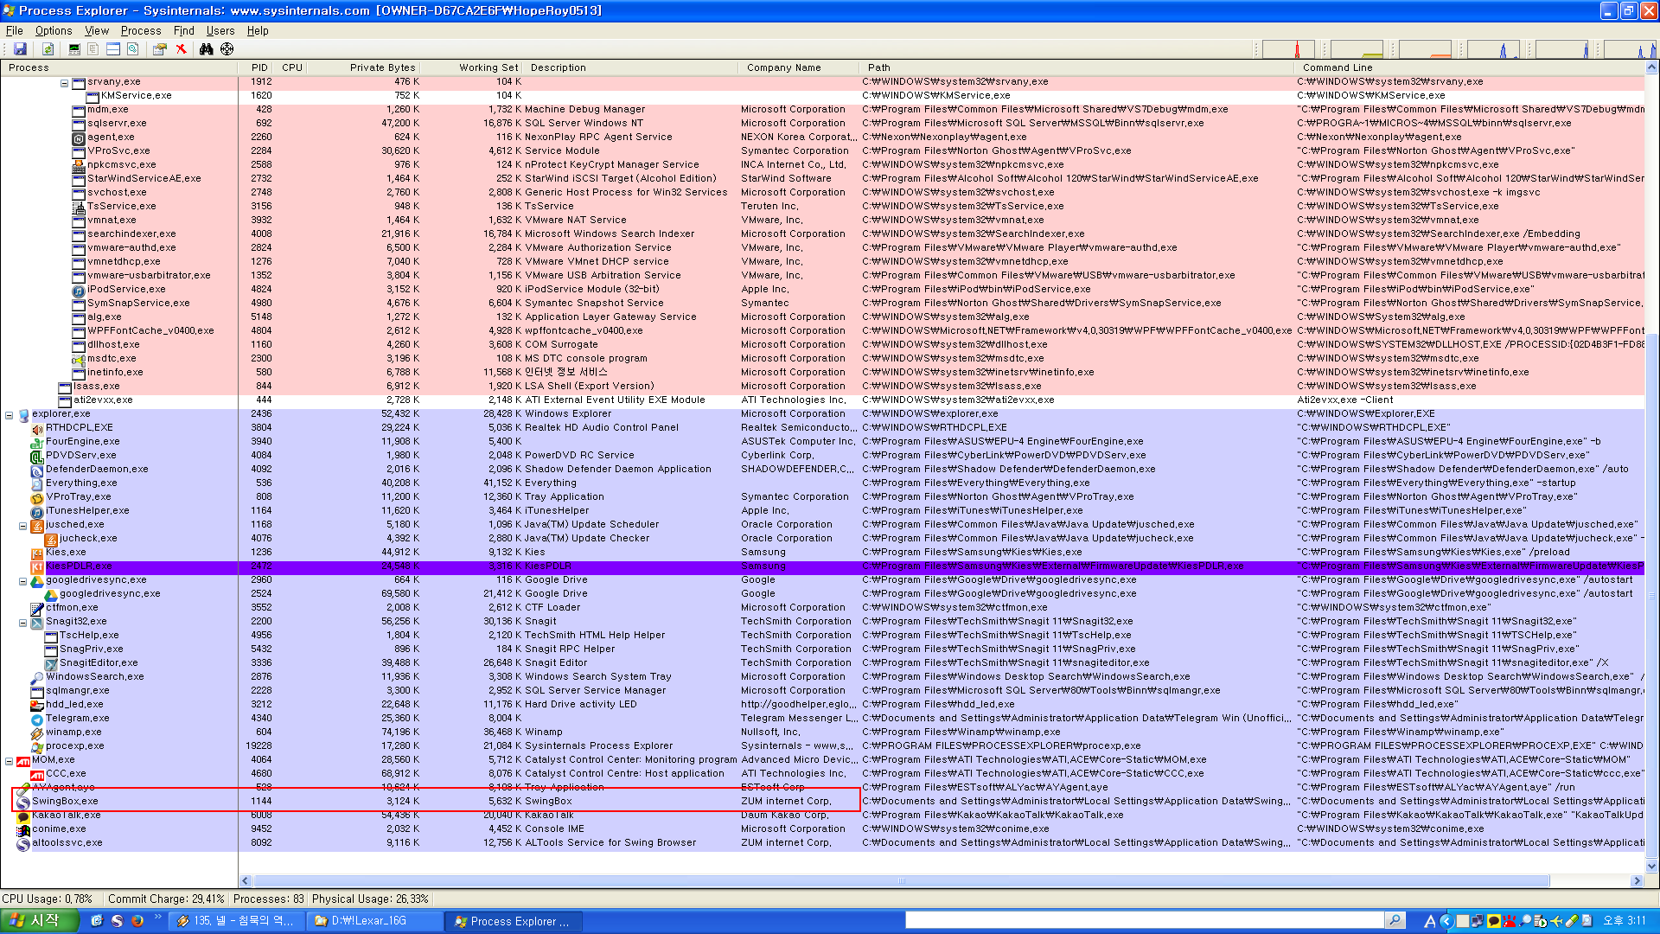Image resolution: width=1660 pixels, height=934 pixels.
Task: Click the SwingBox.exe process icon
Action: [x=23, y=802]
